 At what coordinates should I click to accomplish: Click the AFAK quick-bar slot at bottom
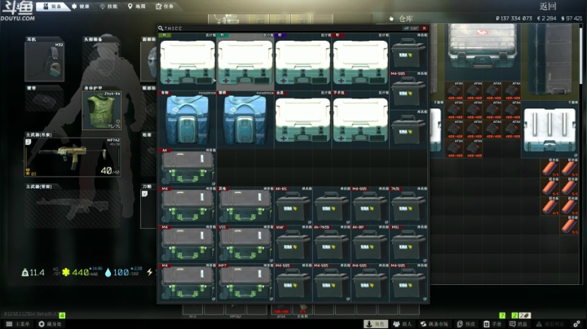pyautogui.click(x=281, y=310)
